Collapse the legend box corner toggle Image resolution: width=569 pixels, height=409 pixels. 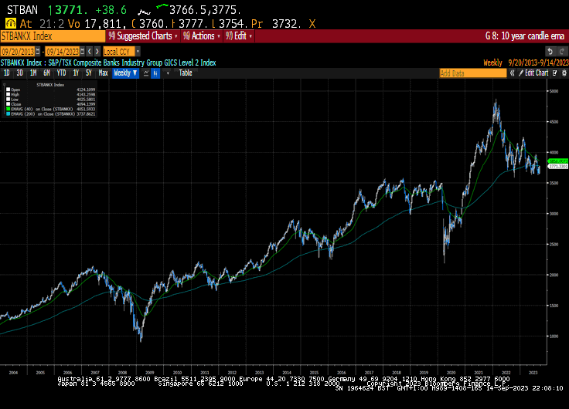pos(5,84)
